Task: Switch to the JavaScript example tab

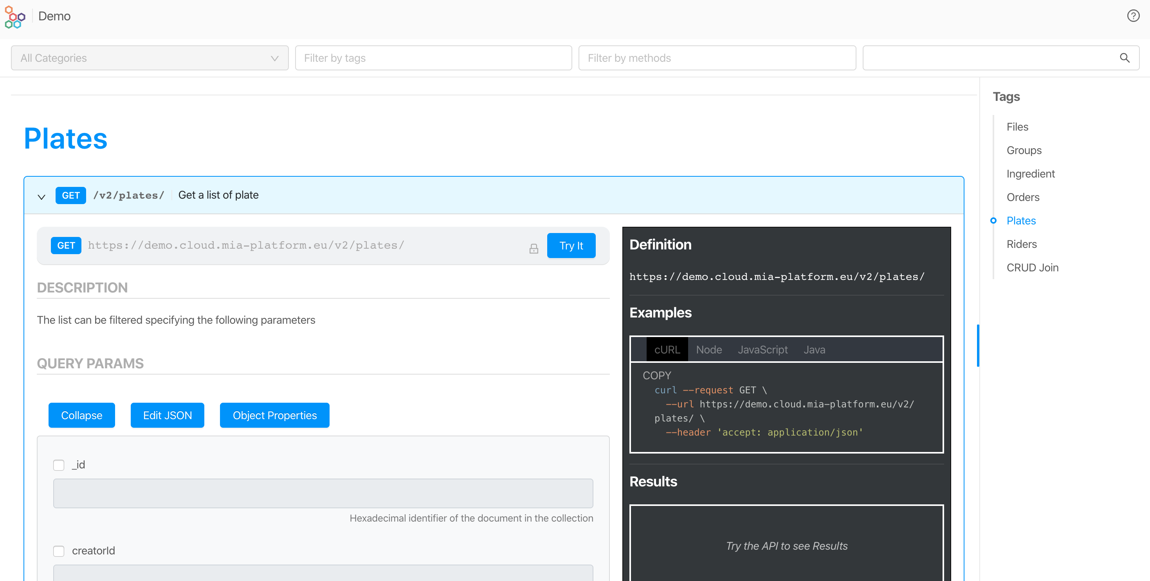Action: (x=762, y=350)
